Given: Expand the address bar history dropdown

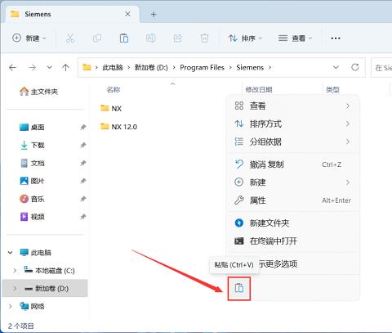Looking at the screenshot, I should click(336, 67).
